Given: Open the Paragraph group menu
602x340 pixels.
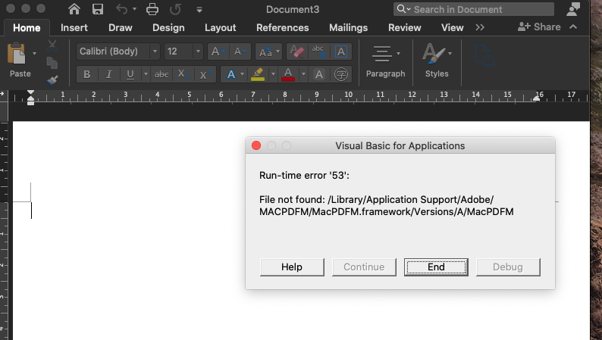Looking at the screenshot, I should pos(385,61).
